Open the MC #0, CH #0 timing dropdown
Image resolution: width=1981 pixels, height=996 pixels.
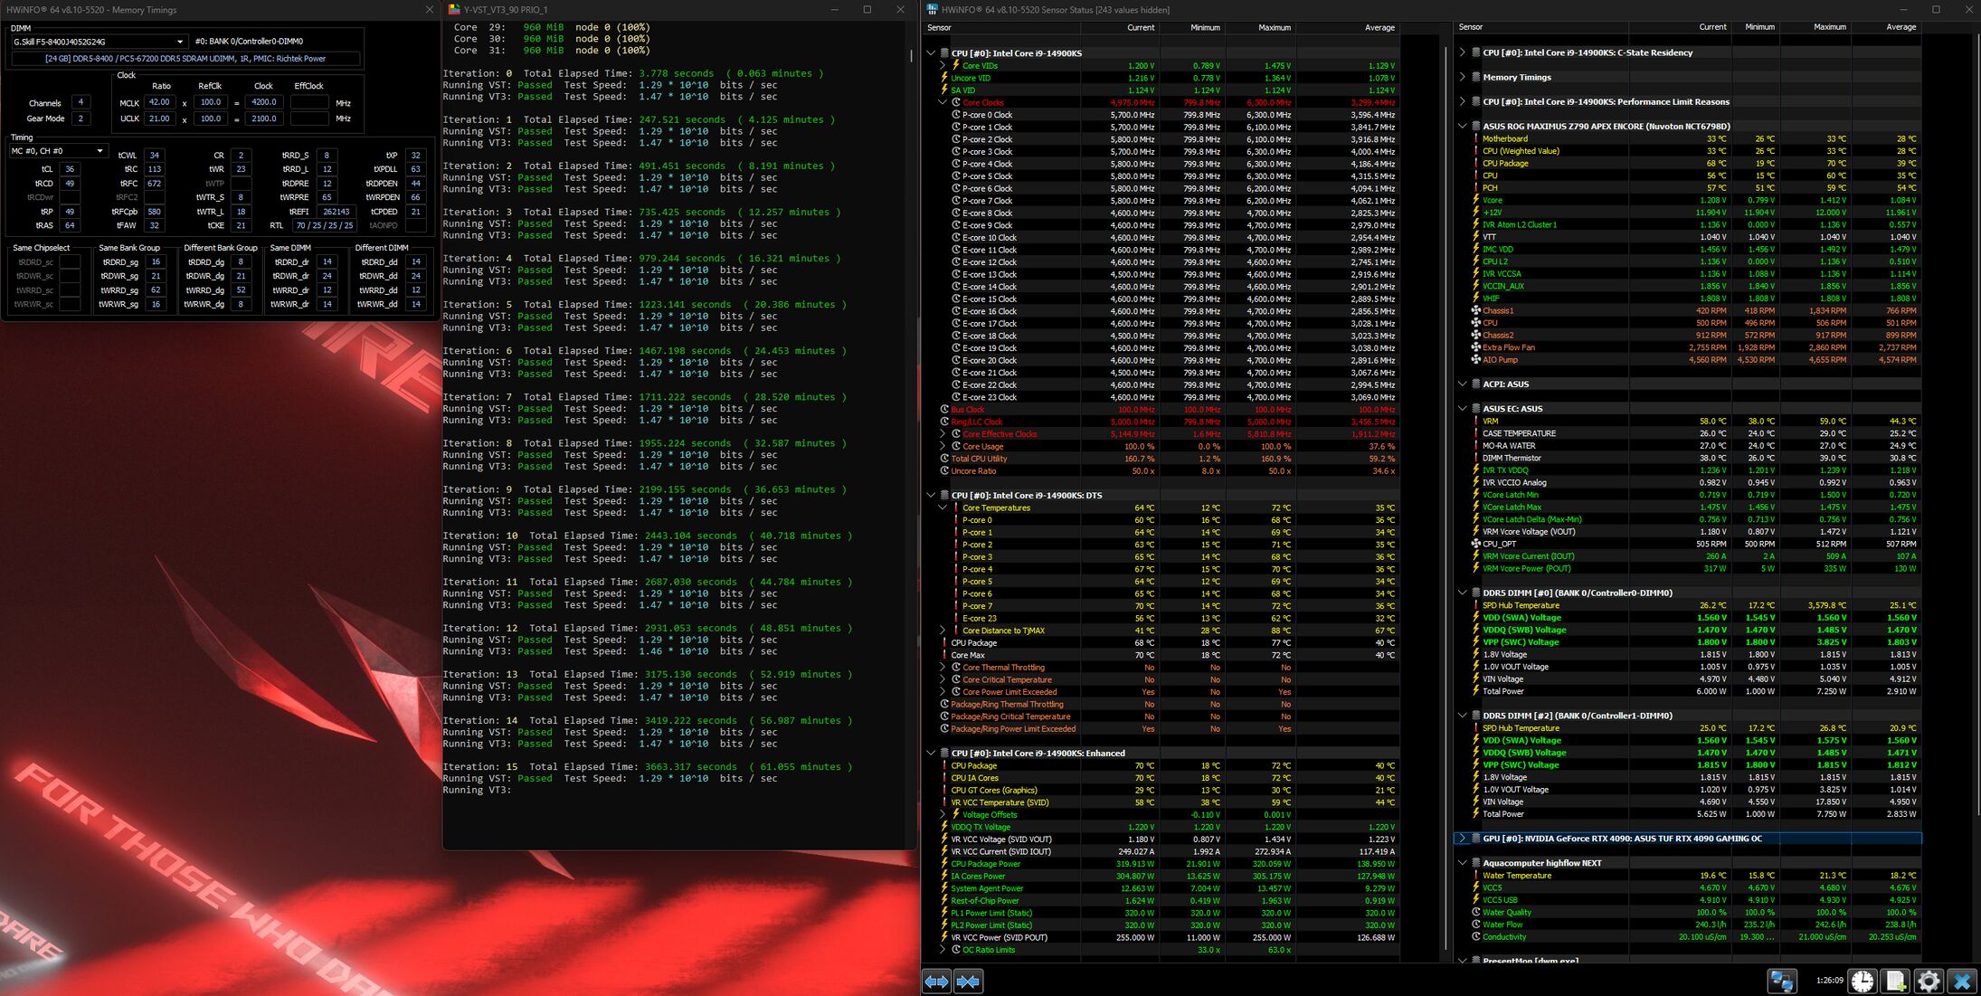coord(58,151)
